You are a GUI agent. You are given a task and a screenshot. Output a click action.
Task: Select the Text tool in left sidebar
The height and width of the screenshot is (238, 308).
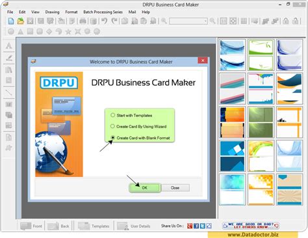click(9, 46)
